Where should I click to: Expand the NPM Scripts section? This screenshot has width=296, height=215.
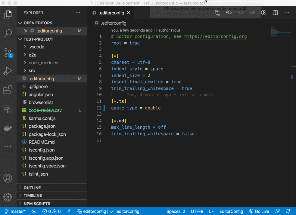pos(52,204)
